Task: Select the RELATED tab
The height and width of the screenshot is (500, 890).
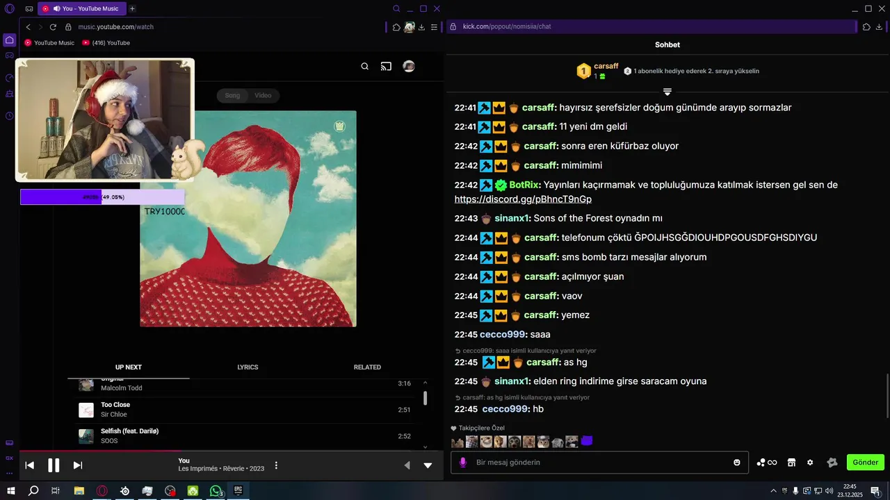Action: (367, 367)
